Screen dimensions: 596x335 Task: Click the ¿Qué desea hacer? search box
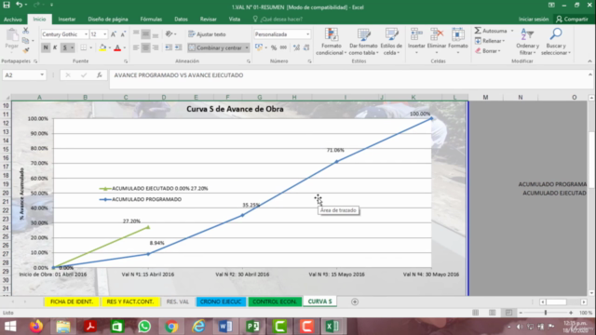tap(278, 19)
